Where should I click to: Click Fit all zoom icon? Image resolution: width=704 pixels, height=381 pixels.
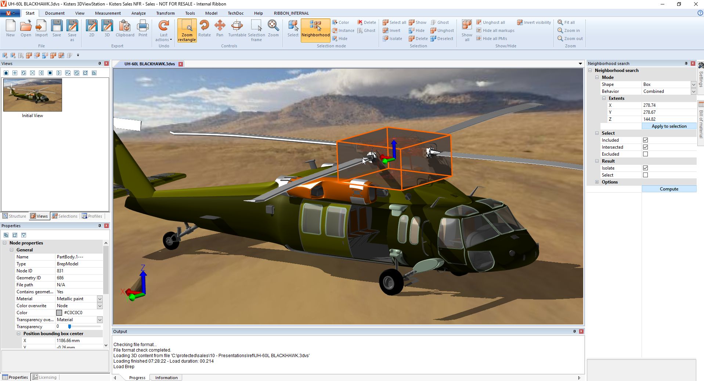point(566,22)
